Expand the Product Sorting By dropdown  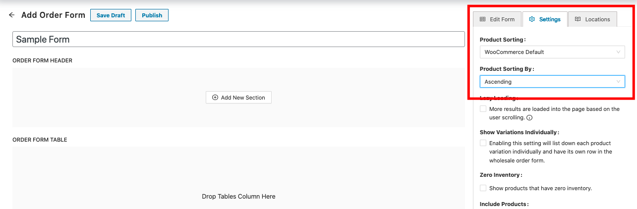tap(552, 82)
